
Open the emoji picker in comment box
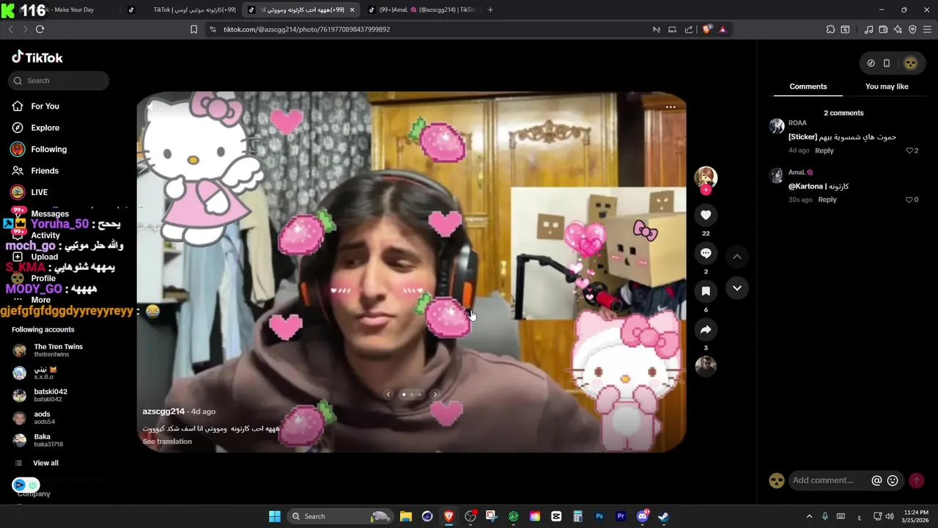(893, 480)
